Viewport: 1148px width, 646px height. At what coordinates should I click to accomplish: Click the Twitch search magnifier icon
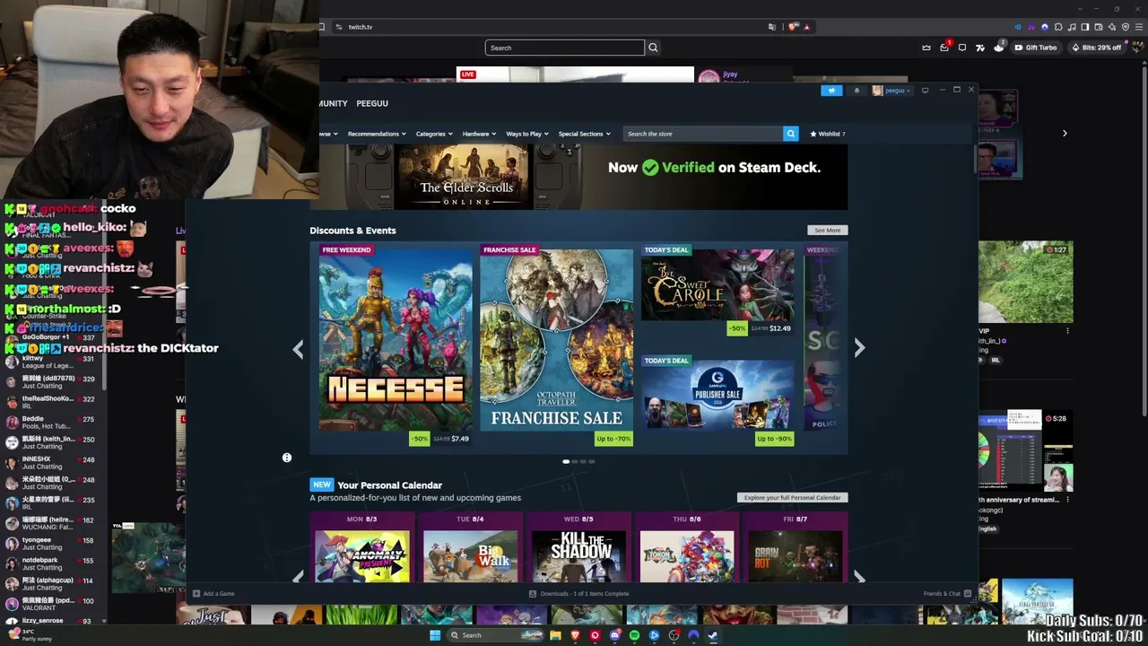[x=653, y=48]
